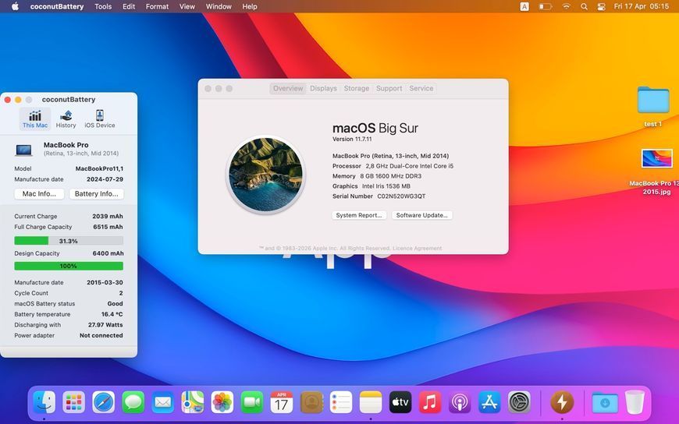Click battery status icon in menu bar
This screenshot has height=424, width=679.
(x=546, y=6)
